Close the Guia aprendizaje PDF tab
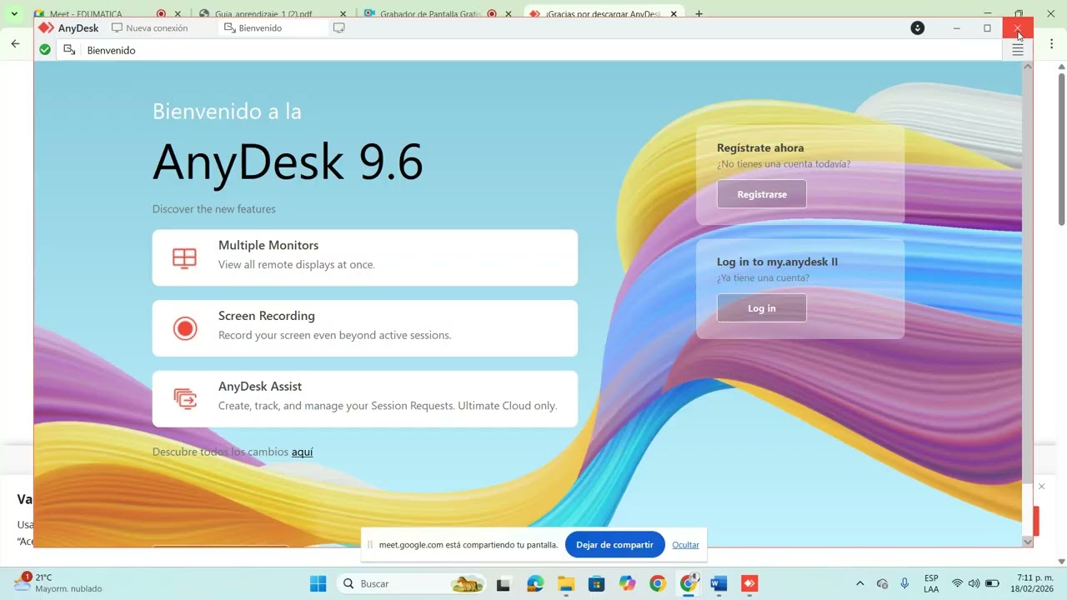This screenshot has height=600, width=1067. [343, 14]
